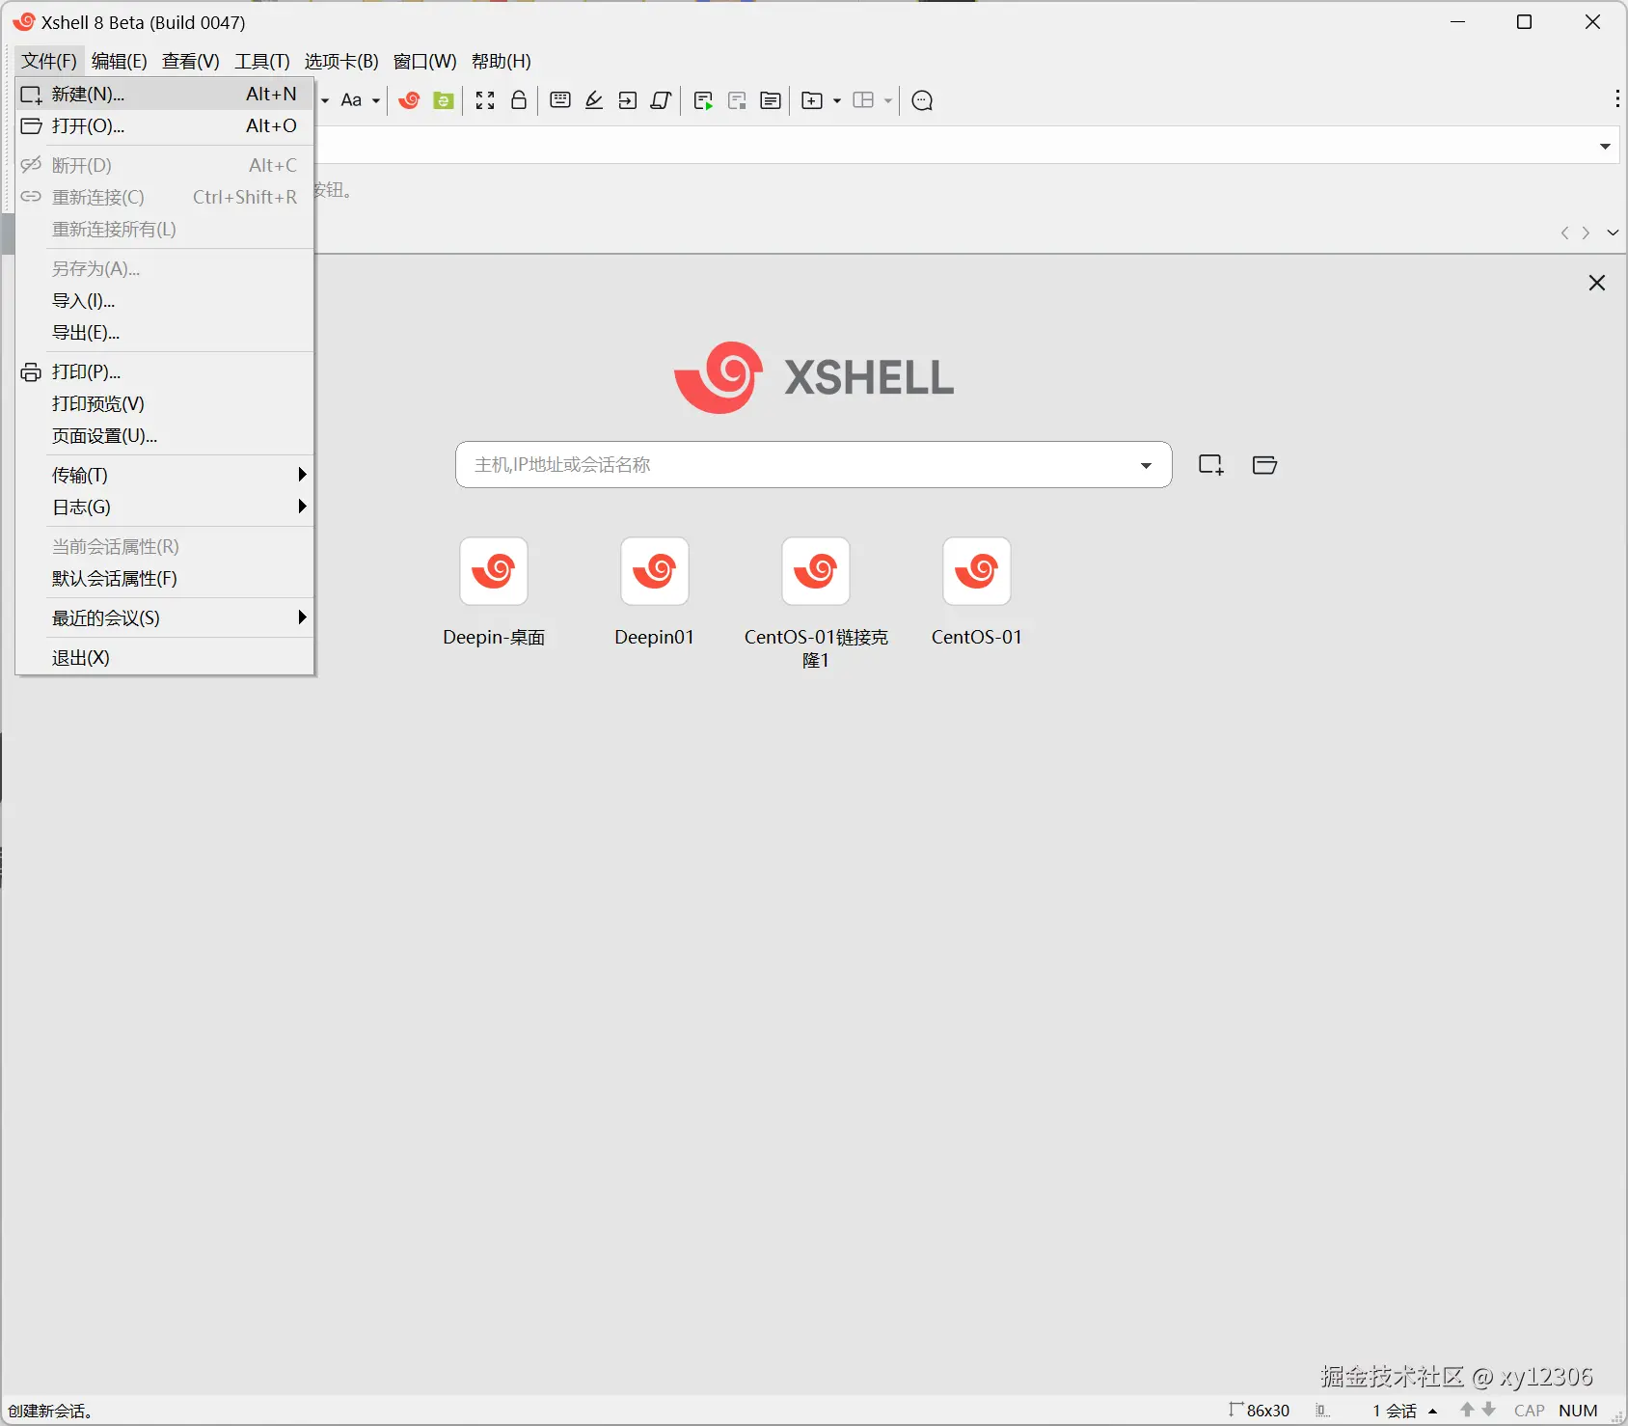The width and height of the screenshot is (1628, 1426).
Task: Click the status bar down arrow icon
Action: (1489, 1410)
